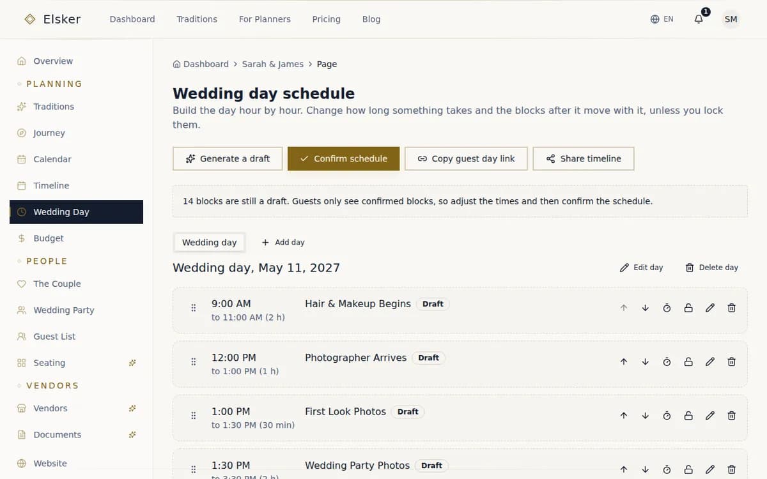The height and width of the screenshot is (479, 767).
Task: Go to Dashboard breadcrumb link
Action: coord(201,64)
